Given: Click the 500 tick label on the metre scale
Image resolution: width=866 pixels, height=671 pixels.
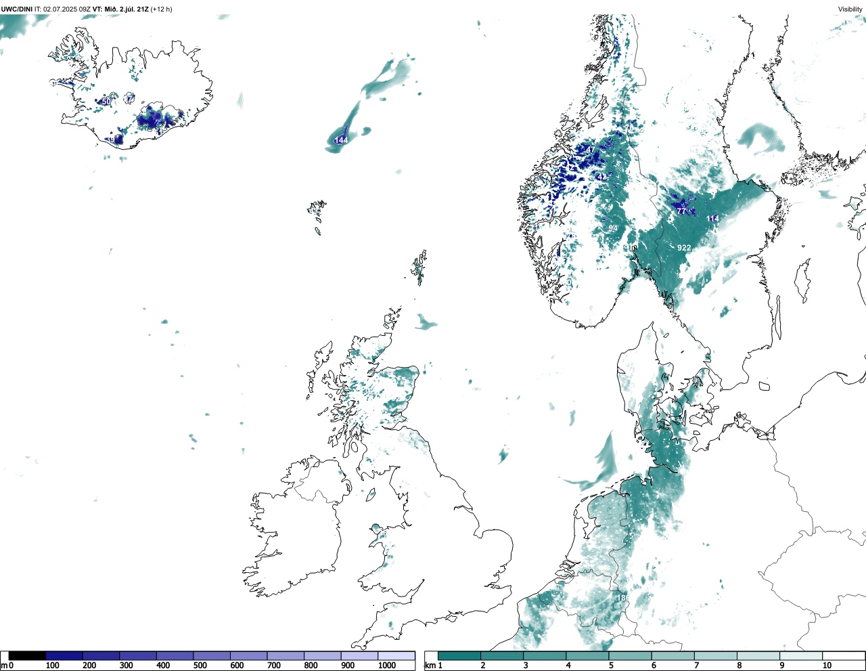Looking at the screenshot, I should click(200, 666).
